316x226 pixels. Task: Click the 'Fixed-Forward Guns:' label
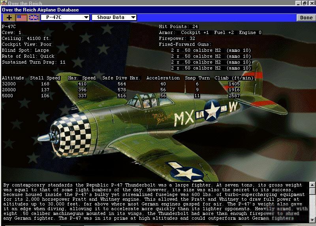click(185, 44)
